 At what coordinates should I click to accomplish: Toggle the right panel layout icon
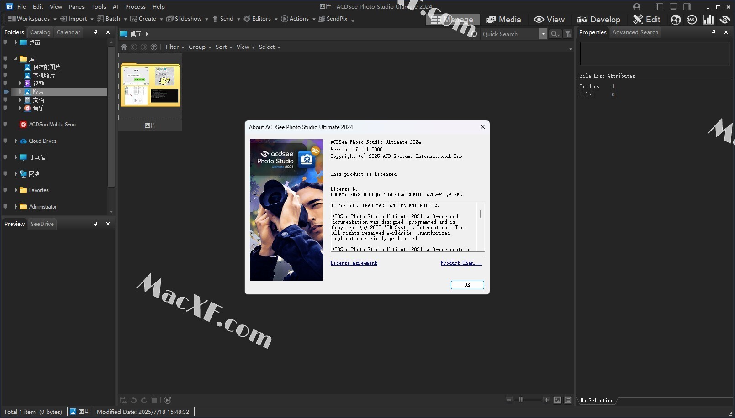(x=687, y=7)
